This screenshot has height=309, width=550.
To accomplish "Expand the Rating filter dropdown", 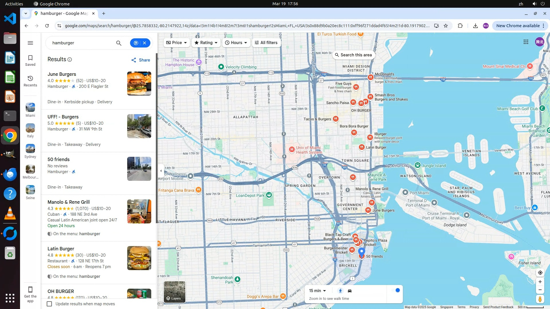I will [x=206, y=43].
